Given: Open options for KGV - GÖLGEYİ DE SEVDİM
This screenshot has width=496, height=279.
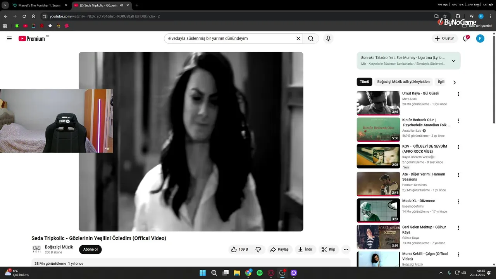Looking at the screenshot, I should click(x=458, y=147).
